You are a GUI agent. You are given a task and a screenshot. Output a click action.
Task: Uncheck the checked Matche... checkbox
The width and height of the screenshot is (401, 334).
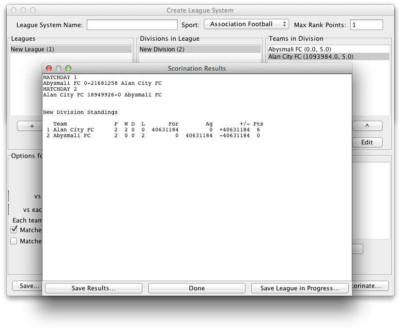click(x=14, y=230)
